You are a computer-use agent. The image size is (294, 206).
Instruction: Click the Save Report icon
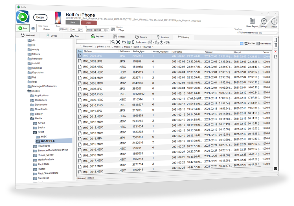(252, 21)
